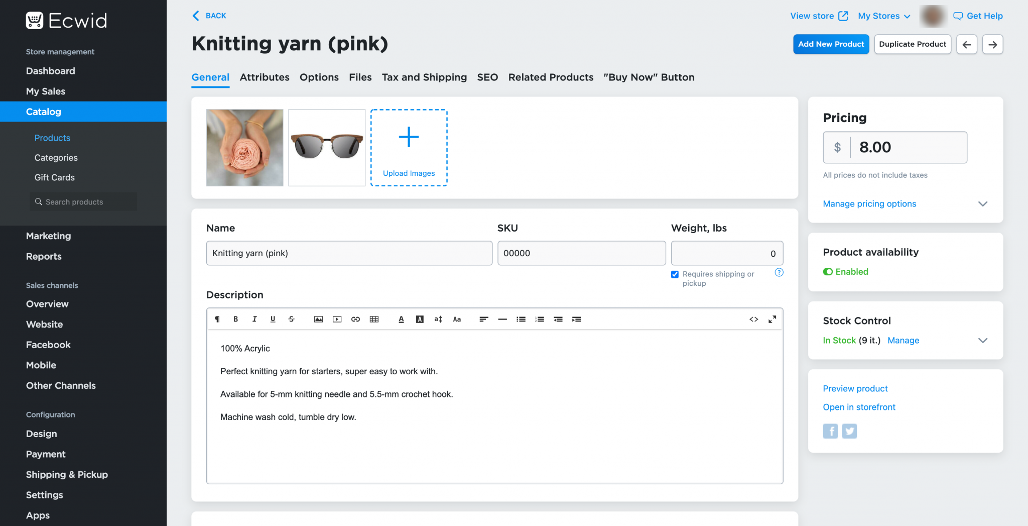Open the Preview product link

point(855,388)
